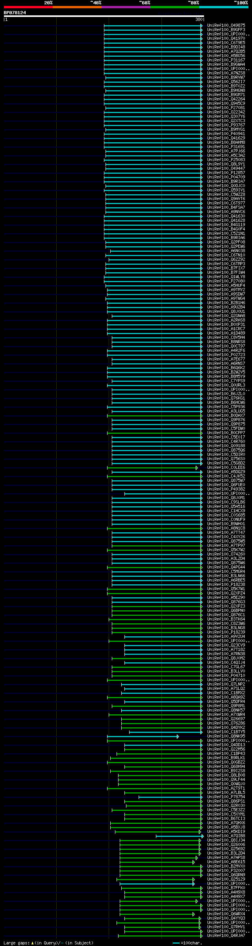Select label UniRef100_B8AHM8

[226, 142]
